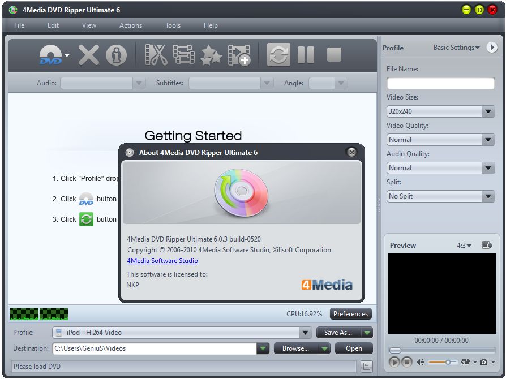Screen dimensions: 506x379
Task: Click the "Please load DVD" status text
Action: [37, 367]
